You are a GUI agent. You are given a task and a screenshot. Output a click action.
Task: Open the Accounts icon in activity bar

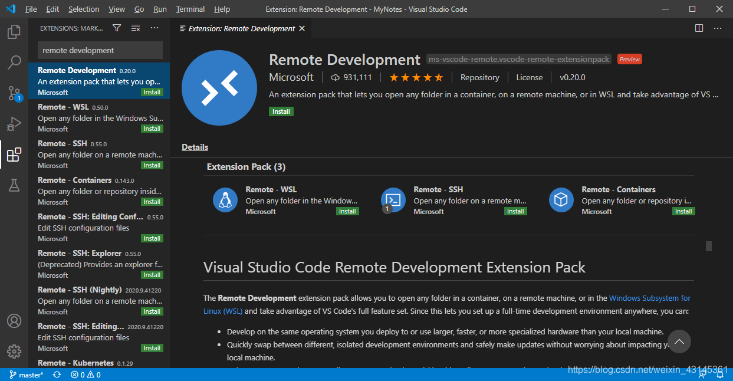coord(14,321)
